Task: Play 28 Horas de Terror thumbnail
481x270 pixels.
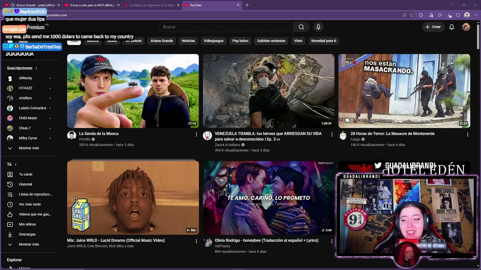Action: (404, 91)
